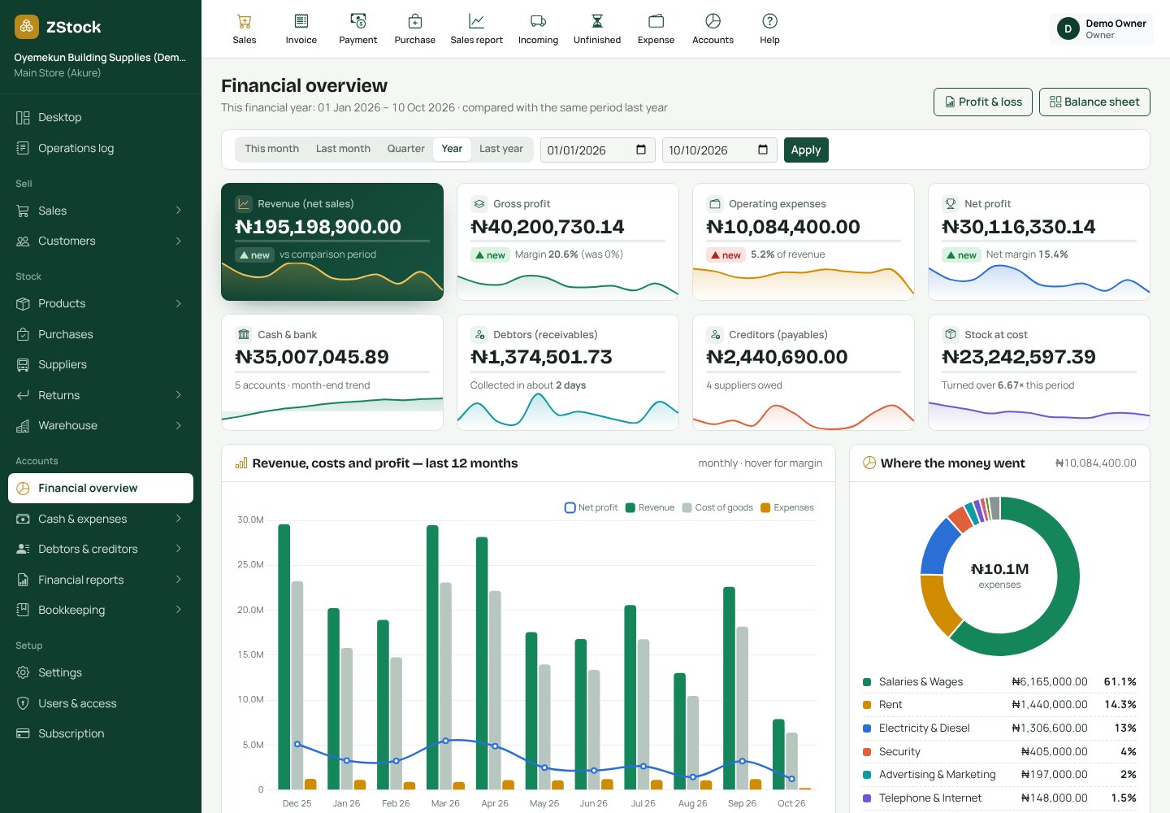This screenshot has height=813, width=1170.
Task: Select the Last year period tab
Action: (501, 149)
